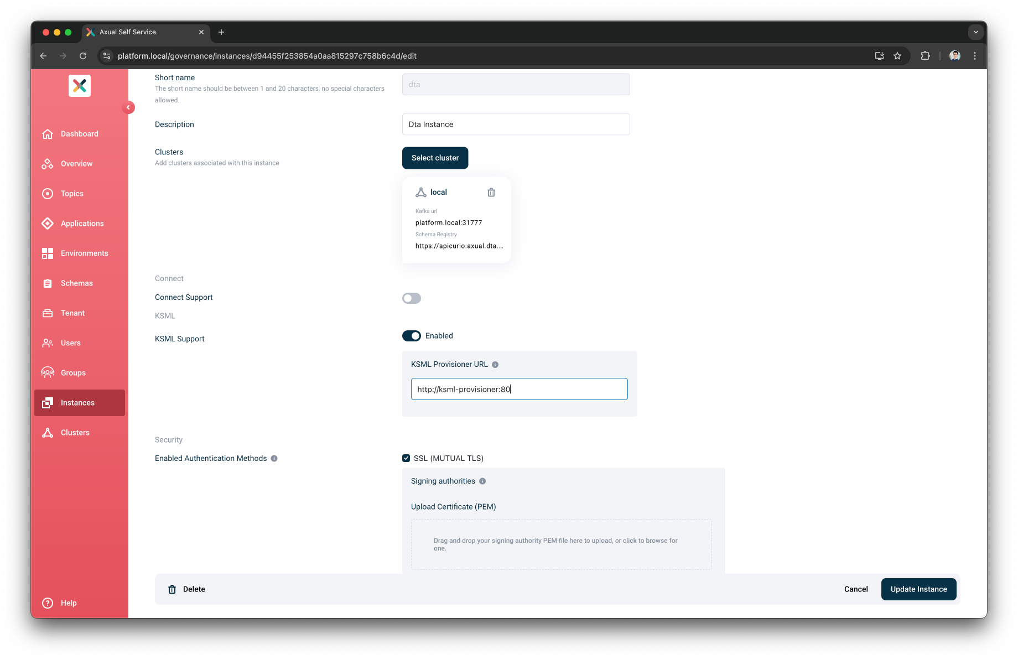This screenshot has width=1018, height=659.
Task: Click the Clusters text in the sidebar
Action: tap(75, 433)
